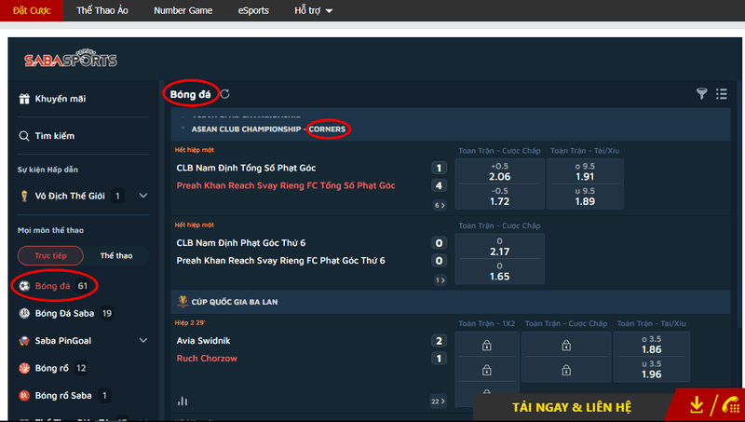This screenshot has width=745, height=422.
Task: Bet on +0.5 handicap at 2.06 odds
Action: coord(499,170)
